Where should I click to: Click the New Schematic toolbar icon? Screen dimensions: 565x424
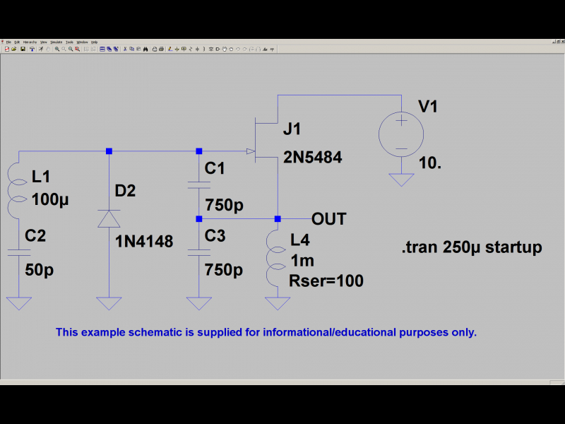coord(7,49)
